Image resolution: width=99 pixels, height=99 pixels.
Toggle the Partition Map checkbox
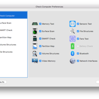tap(40, 46)
